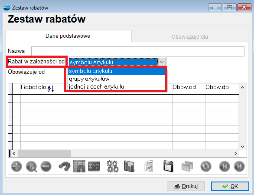Click the delete record minus icon
The width and height of the screenshot is (254, 195).
(46, 166)
